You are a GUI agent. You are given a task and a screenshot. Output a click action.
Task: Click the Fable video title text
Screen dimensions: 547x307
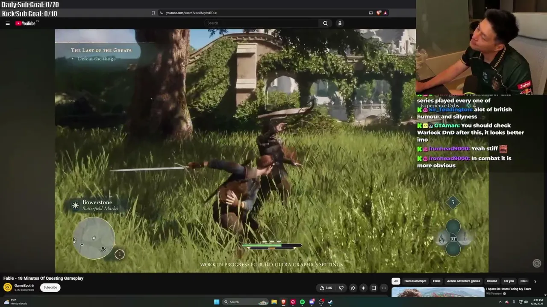click(x=43, y=278)
